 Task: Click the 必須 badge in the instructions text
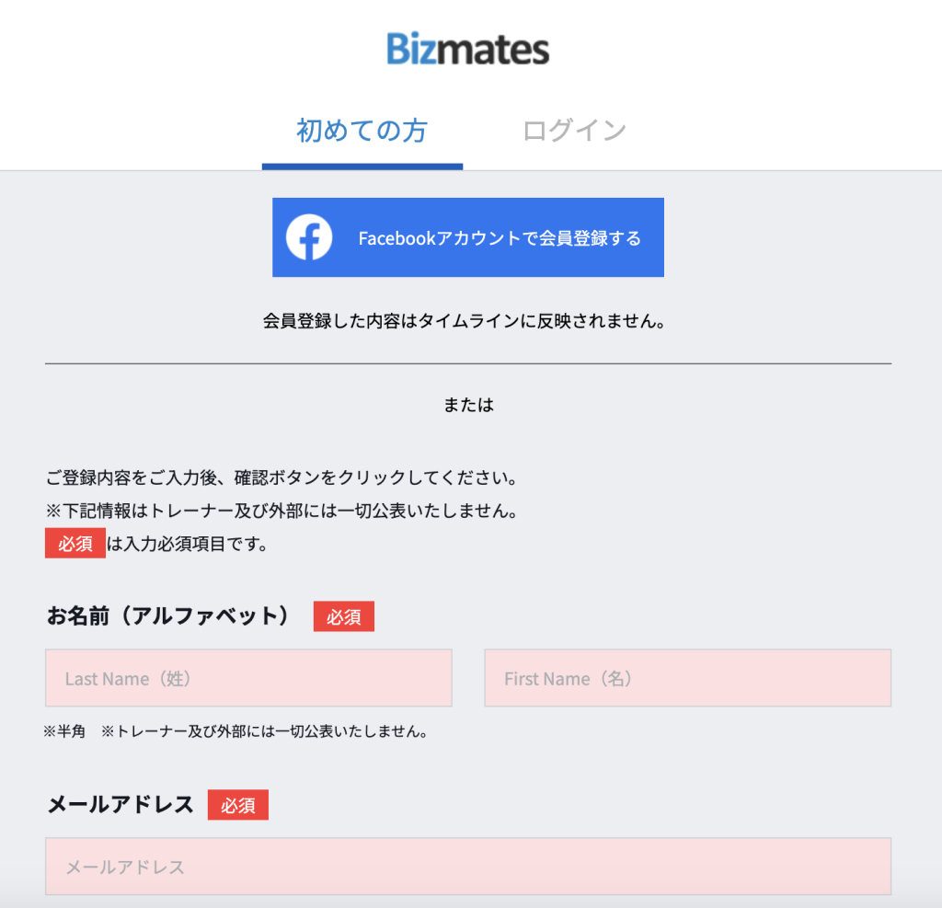pyautogui.click(x=75, y=543)
